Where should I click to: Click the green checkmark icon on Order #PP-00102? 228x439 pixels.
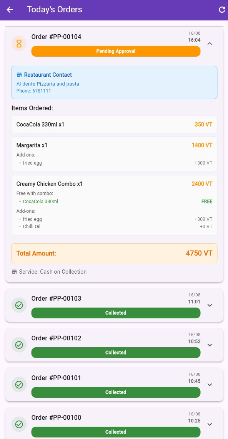click(19, 345)
